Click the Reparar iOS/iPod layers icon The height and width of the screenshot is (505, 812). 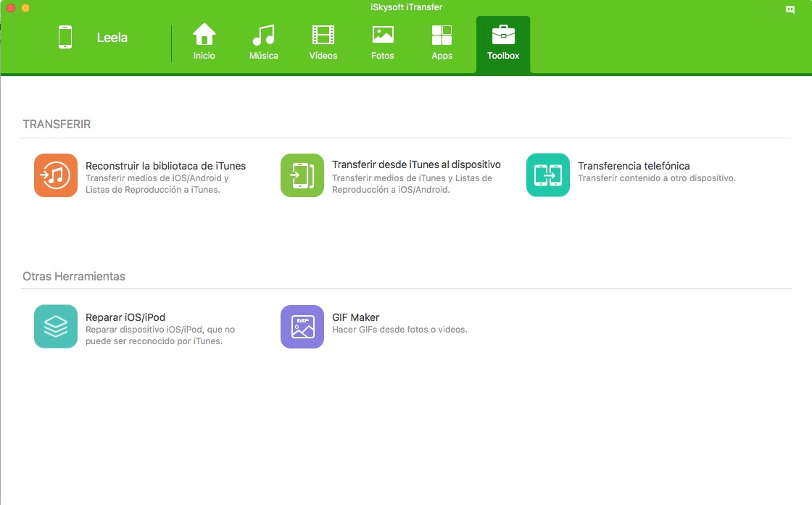[56, 327]
